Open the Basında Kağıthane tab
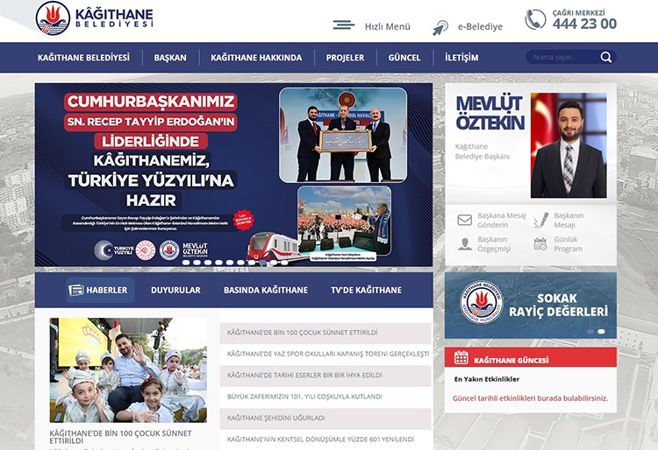This screenshot has height=450, width=658. [265, 290]
